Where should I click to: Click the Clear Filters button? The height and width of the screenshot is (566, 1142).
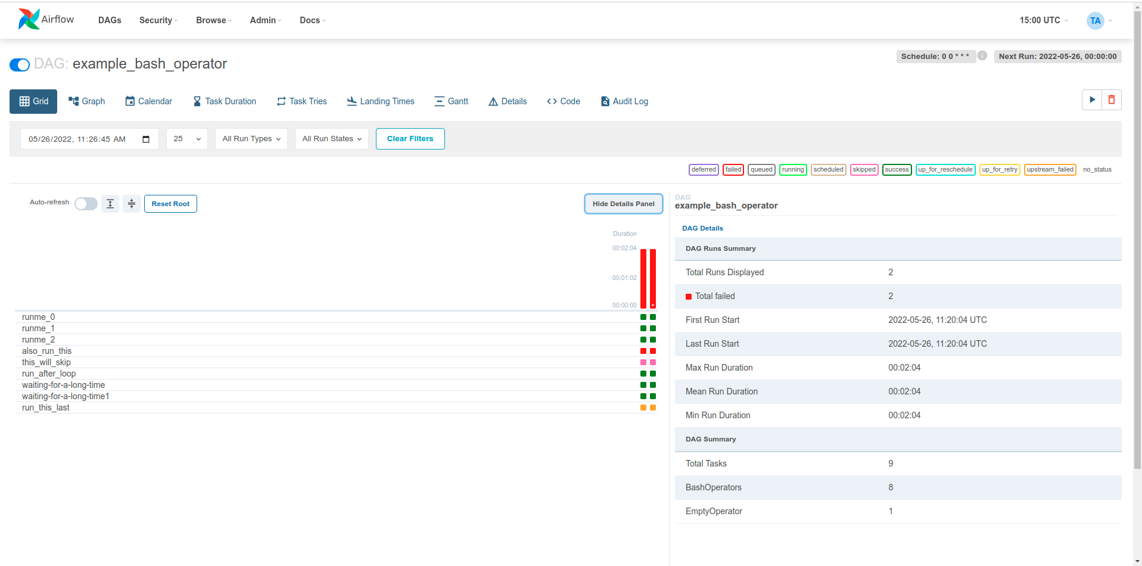(410, 139)
